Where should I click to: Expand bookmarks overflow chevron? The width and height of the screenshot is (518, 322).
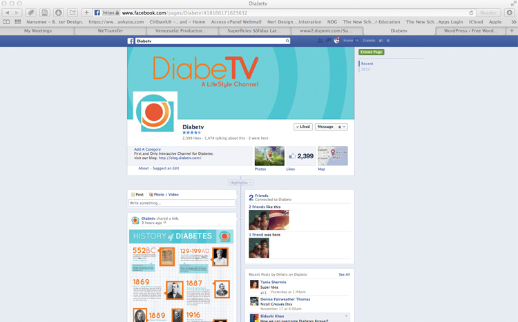pyautogui.click(x=513, y=22)
